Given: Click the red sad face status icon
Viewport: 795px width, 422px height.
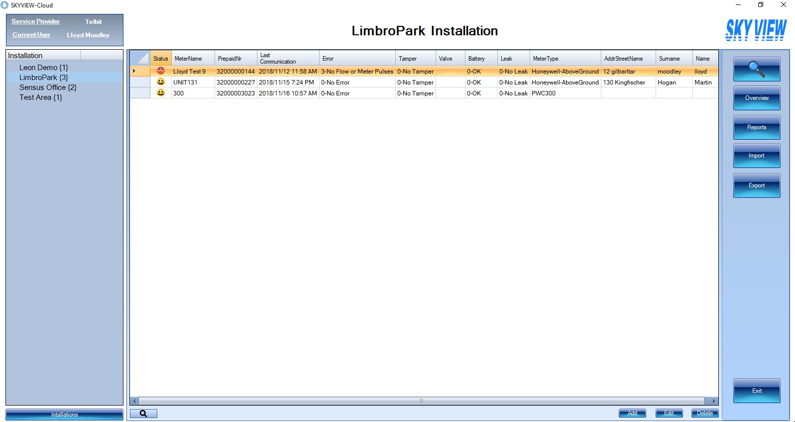Looking at the screenshot, I should tap(161, 71).
